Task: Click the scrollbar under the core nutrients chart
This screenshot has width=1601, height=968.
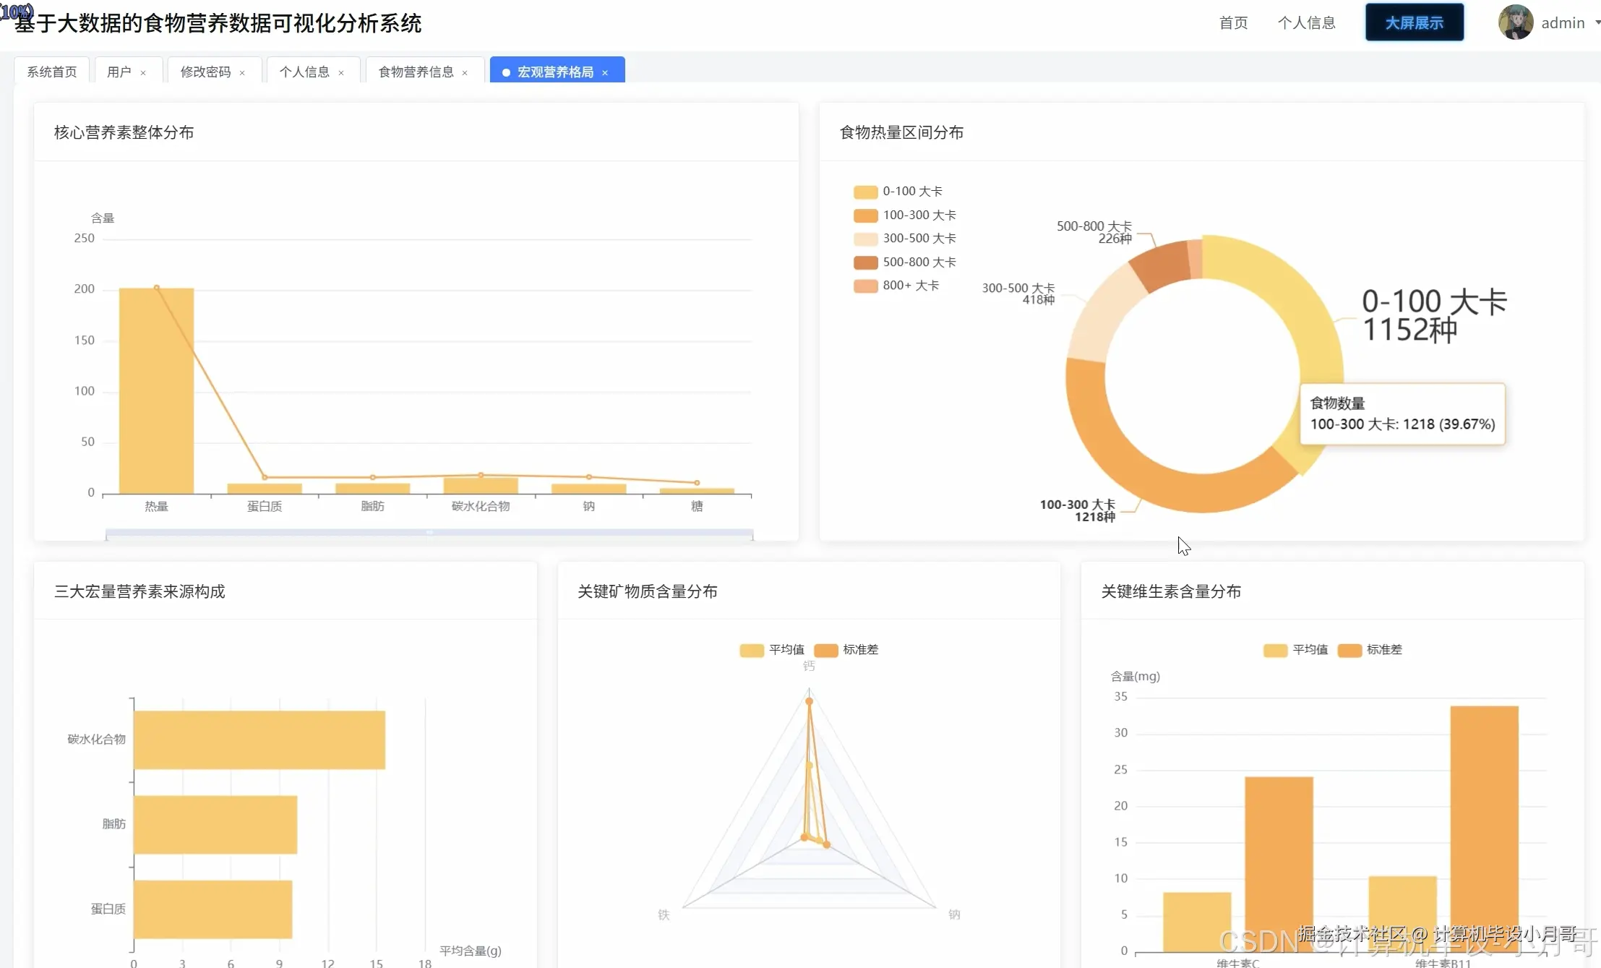Action: point(429,533)
